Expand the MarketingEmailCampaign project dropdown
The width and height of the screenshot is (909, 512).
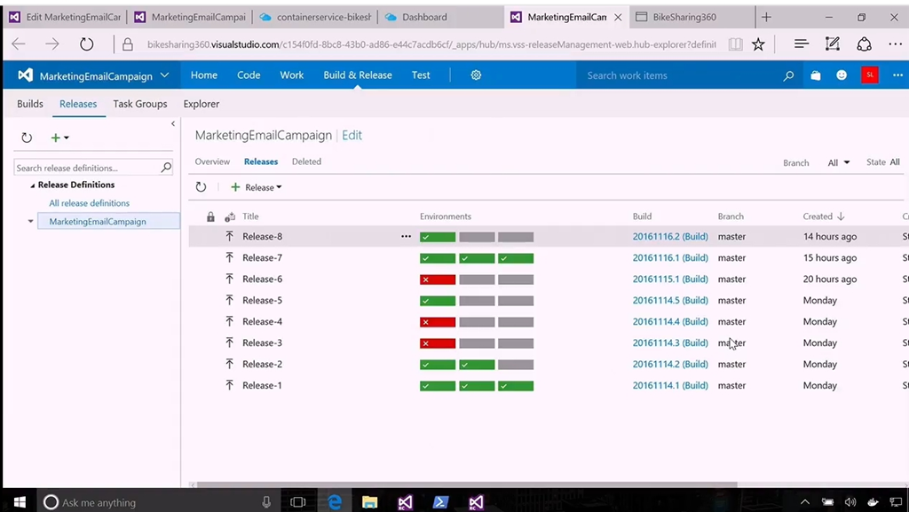point(165,75)
